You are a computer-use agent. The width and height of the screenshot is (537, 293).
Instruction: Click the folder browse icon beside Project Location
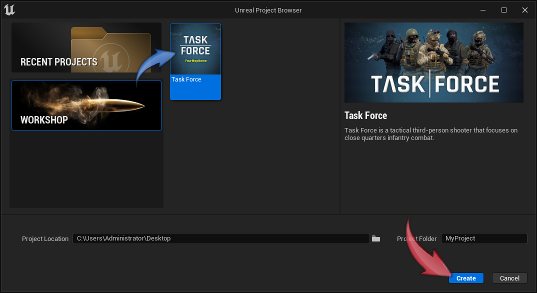tap(376, 238)
